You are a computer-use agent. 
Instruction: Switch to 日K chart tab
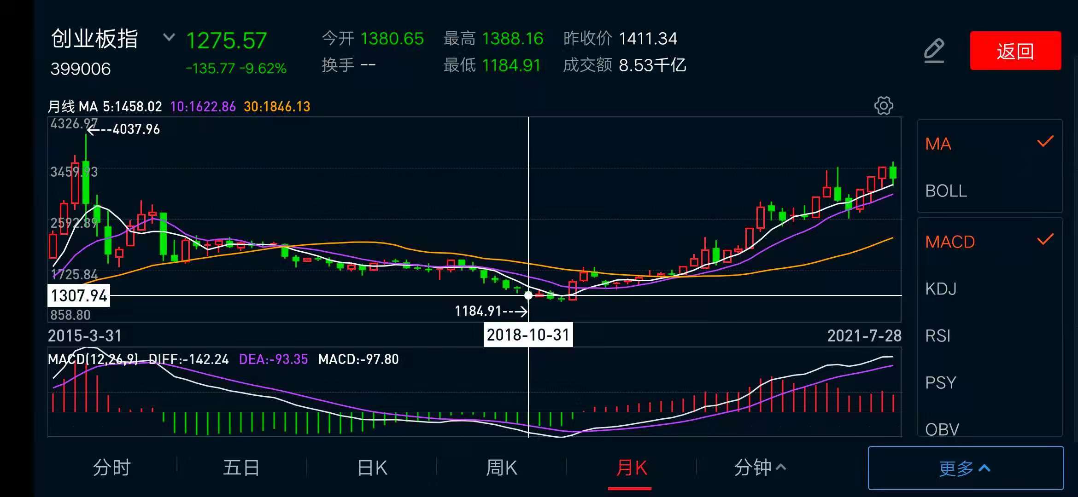click(x=372, y=468)
